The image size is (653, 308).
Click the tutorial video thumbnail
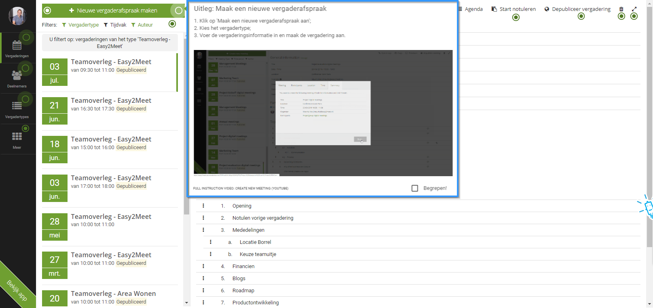pyautogui.click(x=323, y=113)
